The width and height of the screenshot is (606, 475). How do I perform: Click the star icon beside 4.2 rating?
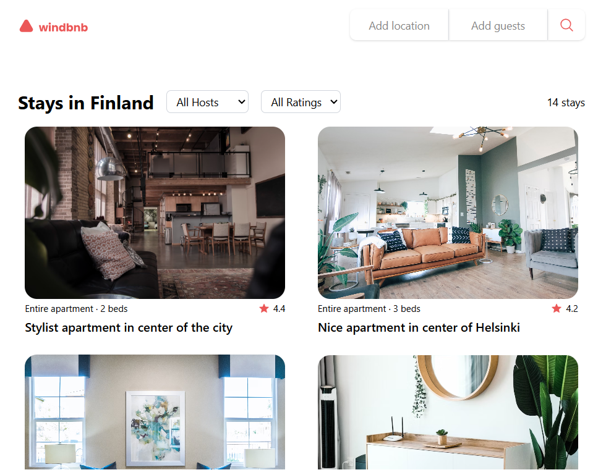[557, 308]
